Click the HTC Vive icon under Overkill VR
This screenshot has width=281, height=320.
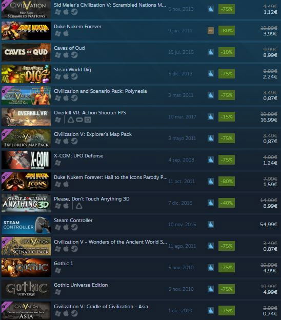[71, 119]
